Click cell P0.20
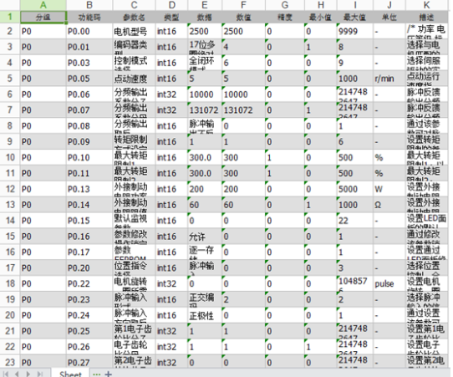 coord(89,268)
